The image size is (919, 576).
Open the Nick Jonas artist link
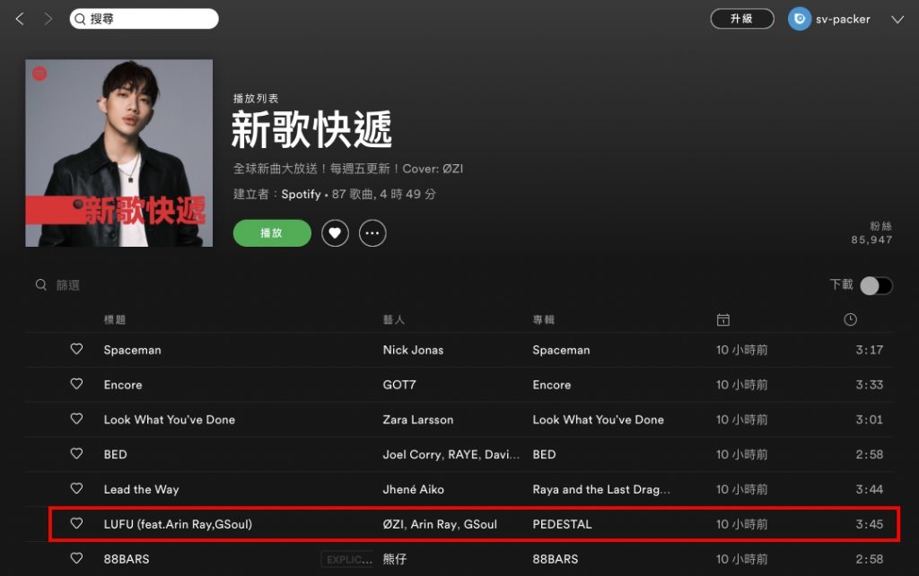tap(413, 350)
